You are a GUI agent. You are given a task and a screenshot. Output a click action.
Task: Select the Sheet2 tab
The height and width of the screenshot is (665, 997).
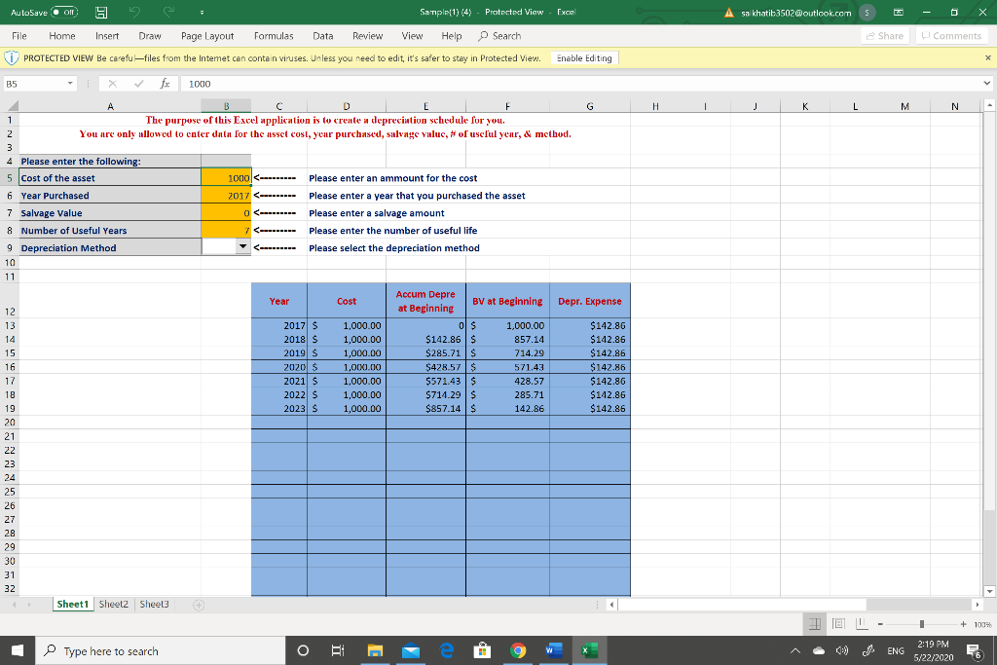[113, 604]
